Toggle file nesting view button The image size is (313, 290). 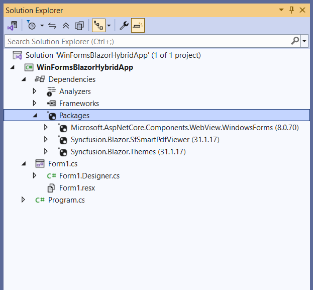point(98,25)
